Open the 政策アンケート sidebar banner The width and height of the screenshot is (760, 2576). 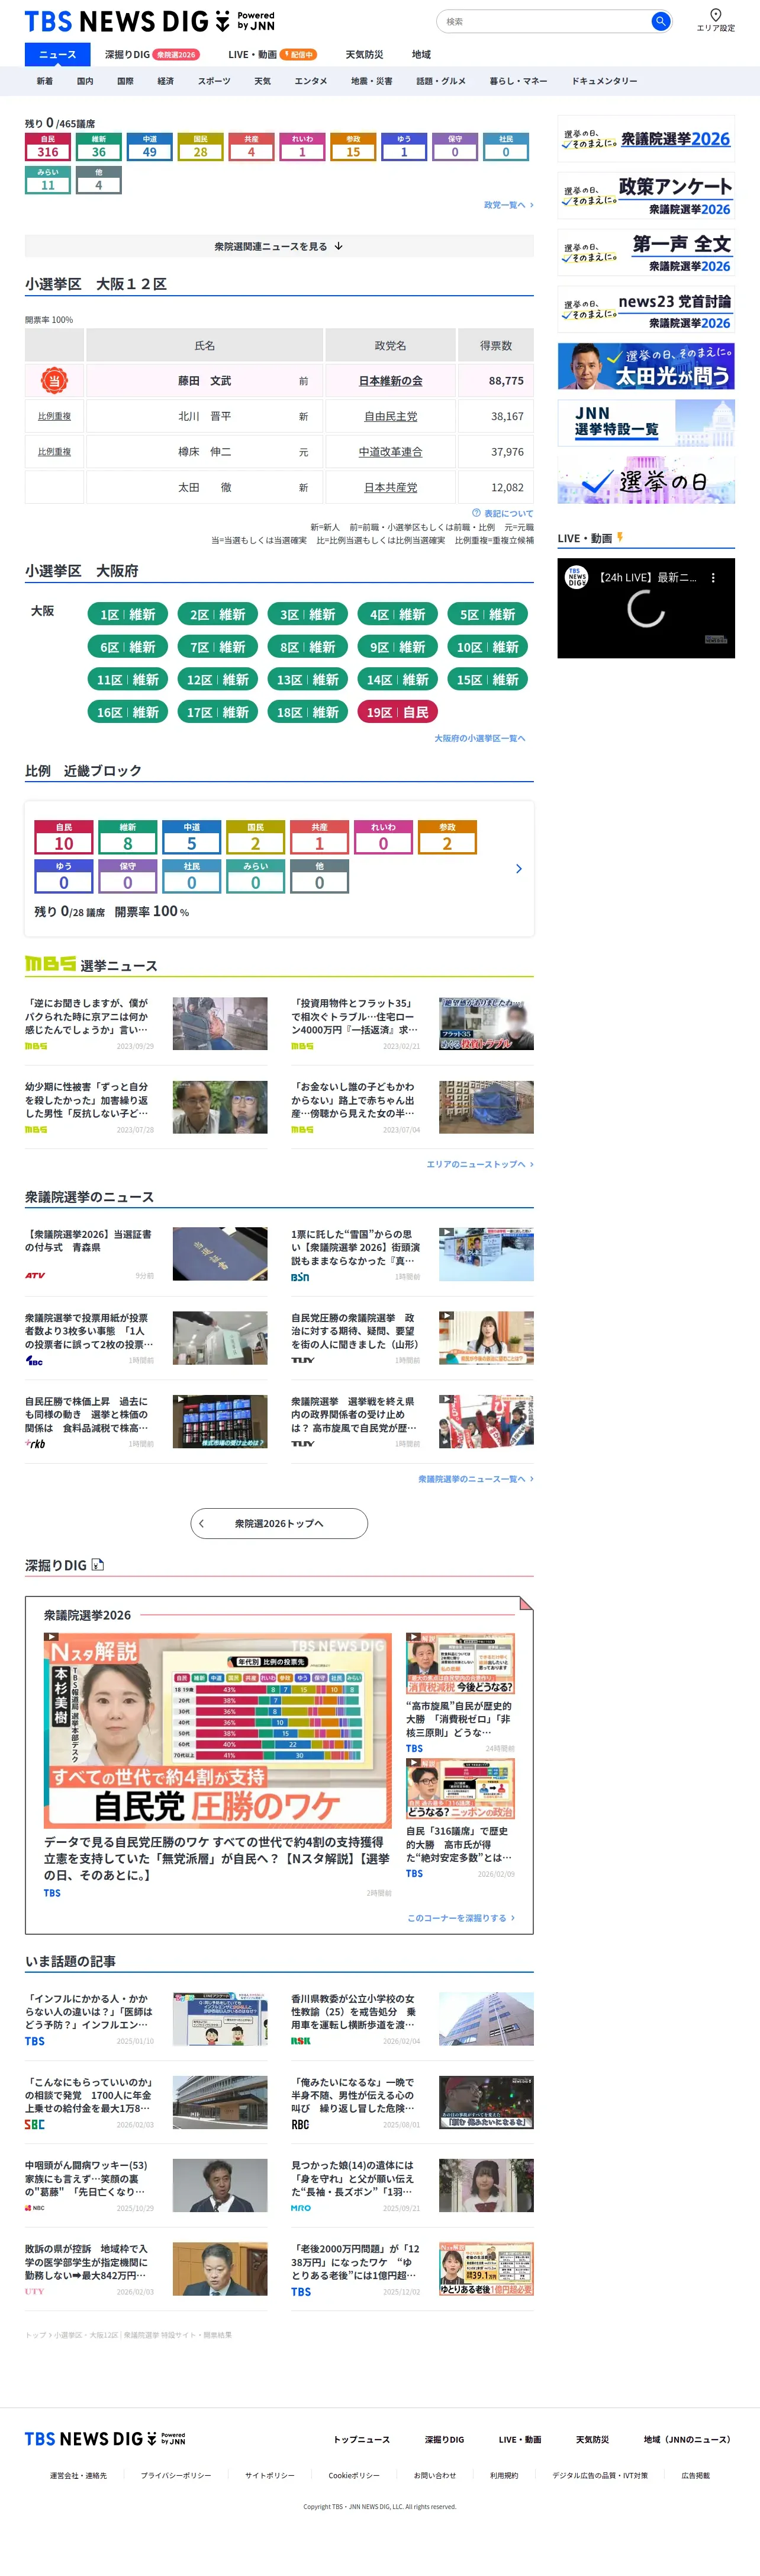(x=646, y=196)
